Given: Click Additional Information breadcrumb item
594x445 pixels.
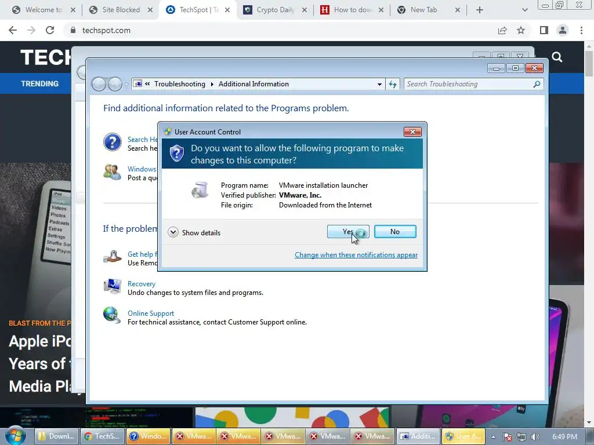Looking at the screenshot, I should pos(253,84).
